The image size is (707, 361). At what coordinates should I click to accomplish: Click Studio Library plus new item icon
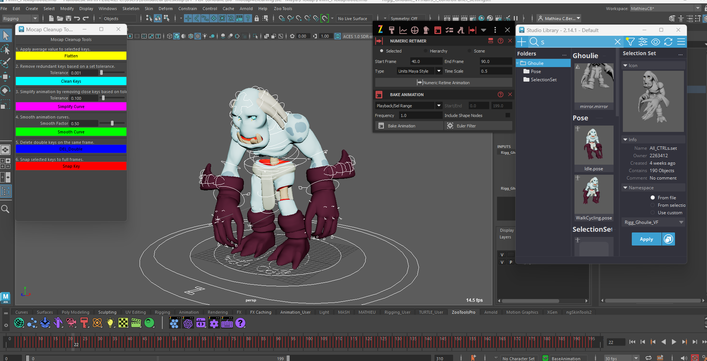(522, 42)
